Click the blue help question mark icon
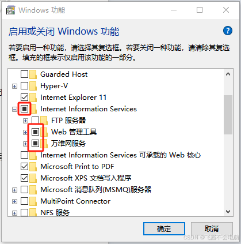 (x=228, y=31)
